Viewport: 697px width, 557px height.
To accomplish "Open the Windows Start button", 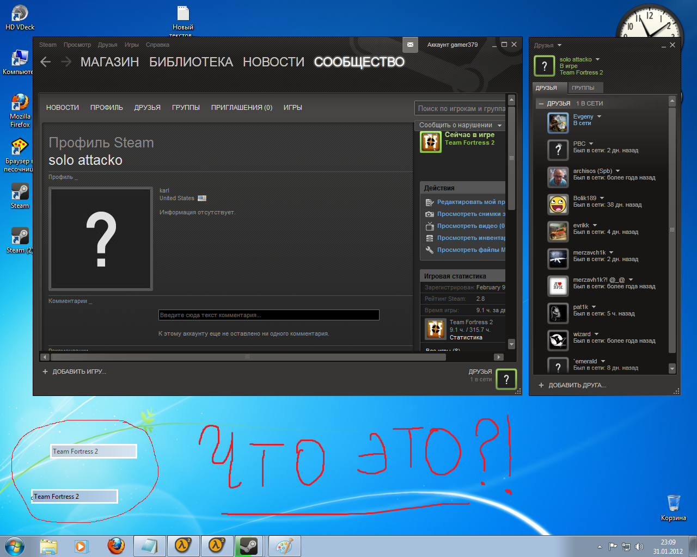I will (15, 546).
